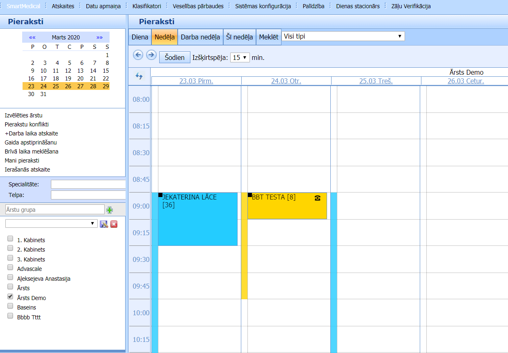Enable the 1. Kabinets checkbox
The width and height of the screenshot is (508, 353).
10,238
